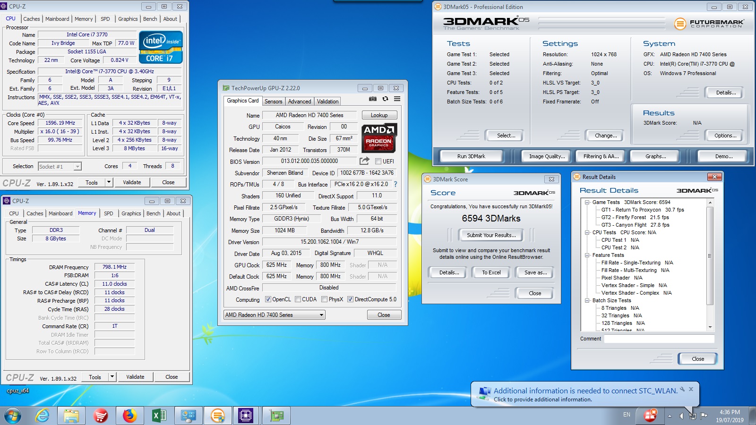Screen dimensions: 756x425
Task: Show hidden tray icons arrow
Action: click(670, 416)
